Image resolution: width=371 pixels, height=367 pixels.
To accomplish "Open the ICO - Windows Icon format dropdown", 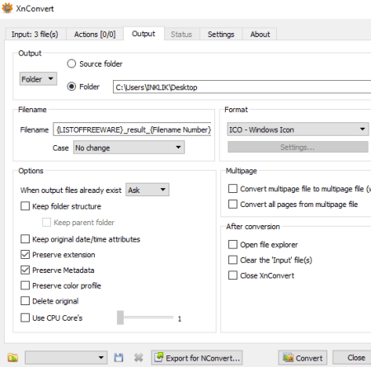I will click(x=298, y=129).
